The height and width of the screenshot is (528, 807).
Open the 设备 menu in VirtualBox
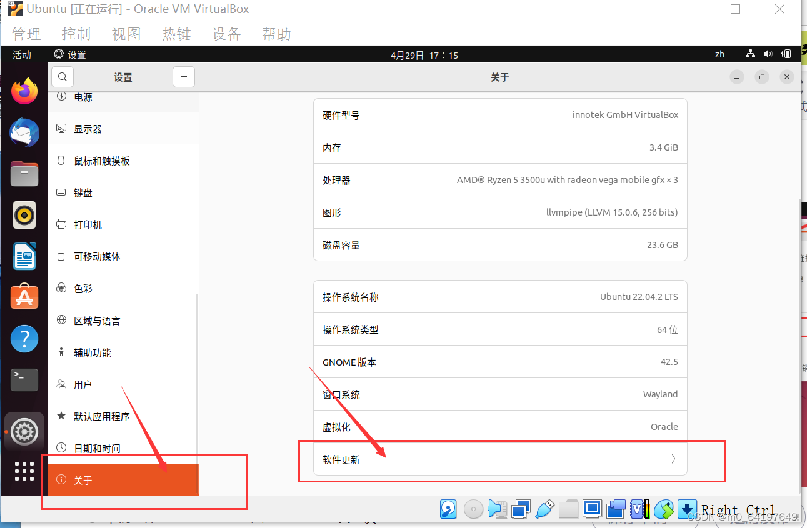pos(226,34)
